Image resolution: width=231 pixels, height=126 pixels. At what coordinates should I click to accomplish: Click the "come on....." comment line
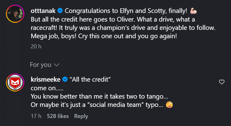(x=47, y=88)
